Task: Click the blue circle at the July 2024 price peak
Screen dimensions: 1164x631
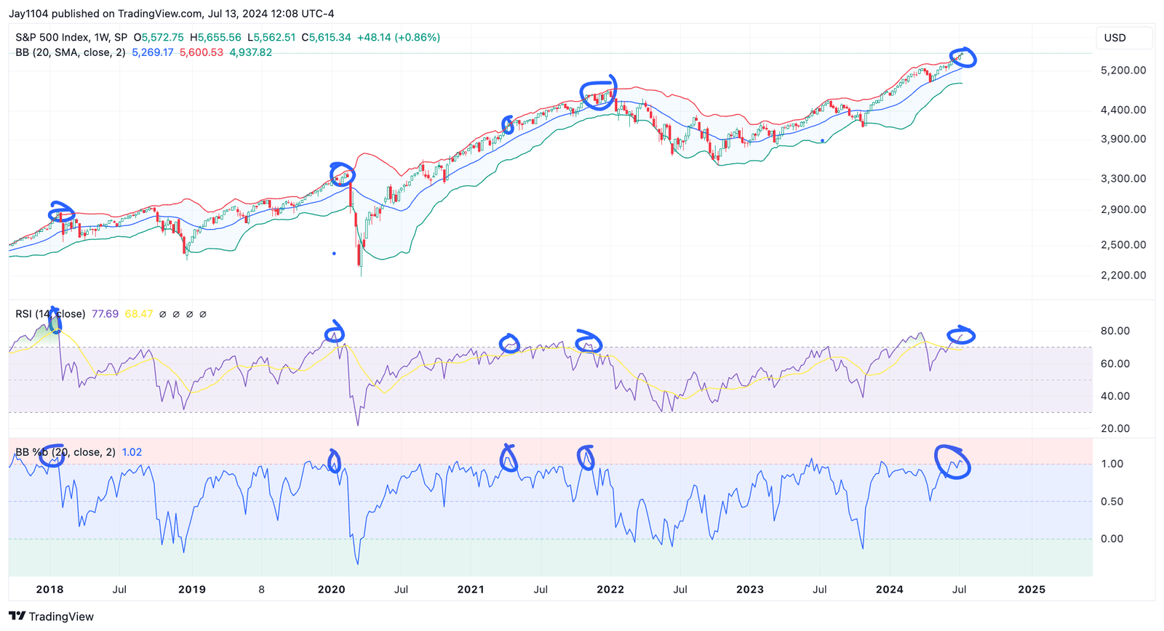Action: tap(963, 58)
